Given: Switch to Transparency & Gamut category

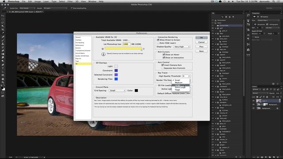Looking at the screenshot, I should (83, 51).
